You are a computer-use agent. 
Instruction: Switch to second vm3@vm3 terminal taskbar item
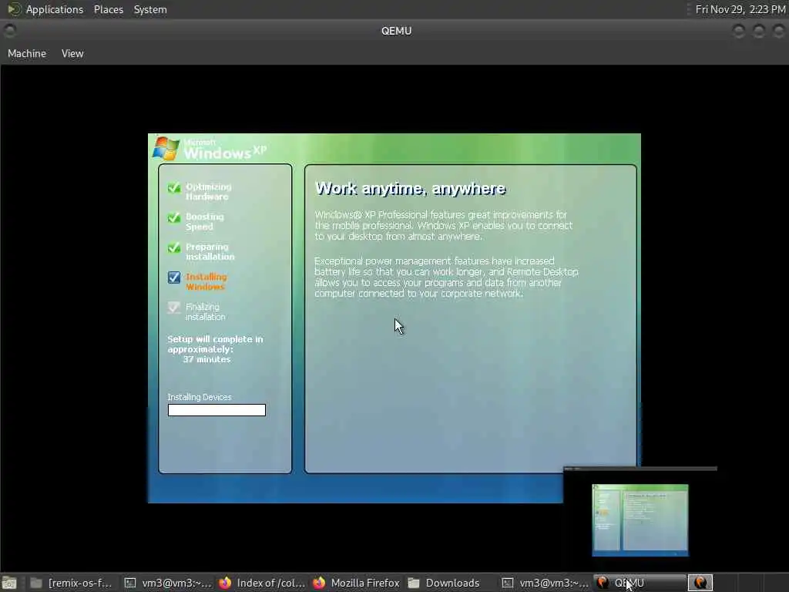click(x=546, y=583)
